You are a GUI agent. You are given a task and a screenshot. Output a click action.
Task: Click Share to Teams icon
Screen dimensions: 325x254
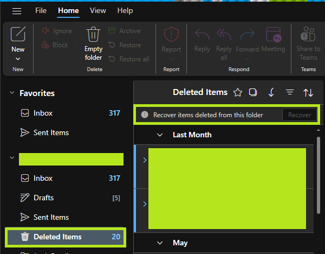click(308, 34)
